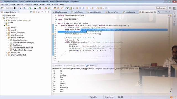The width and height of the screenshot is (177, 99).
Task: Open the New wizard dropdown arrow
Action: tap(5, 8)
